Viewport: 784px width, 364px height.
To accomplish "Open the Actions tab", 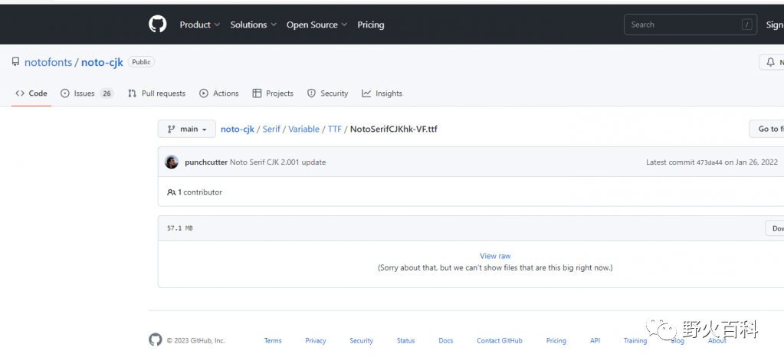I will point(219,93).
